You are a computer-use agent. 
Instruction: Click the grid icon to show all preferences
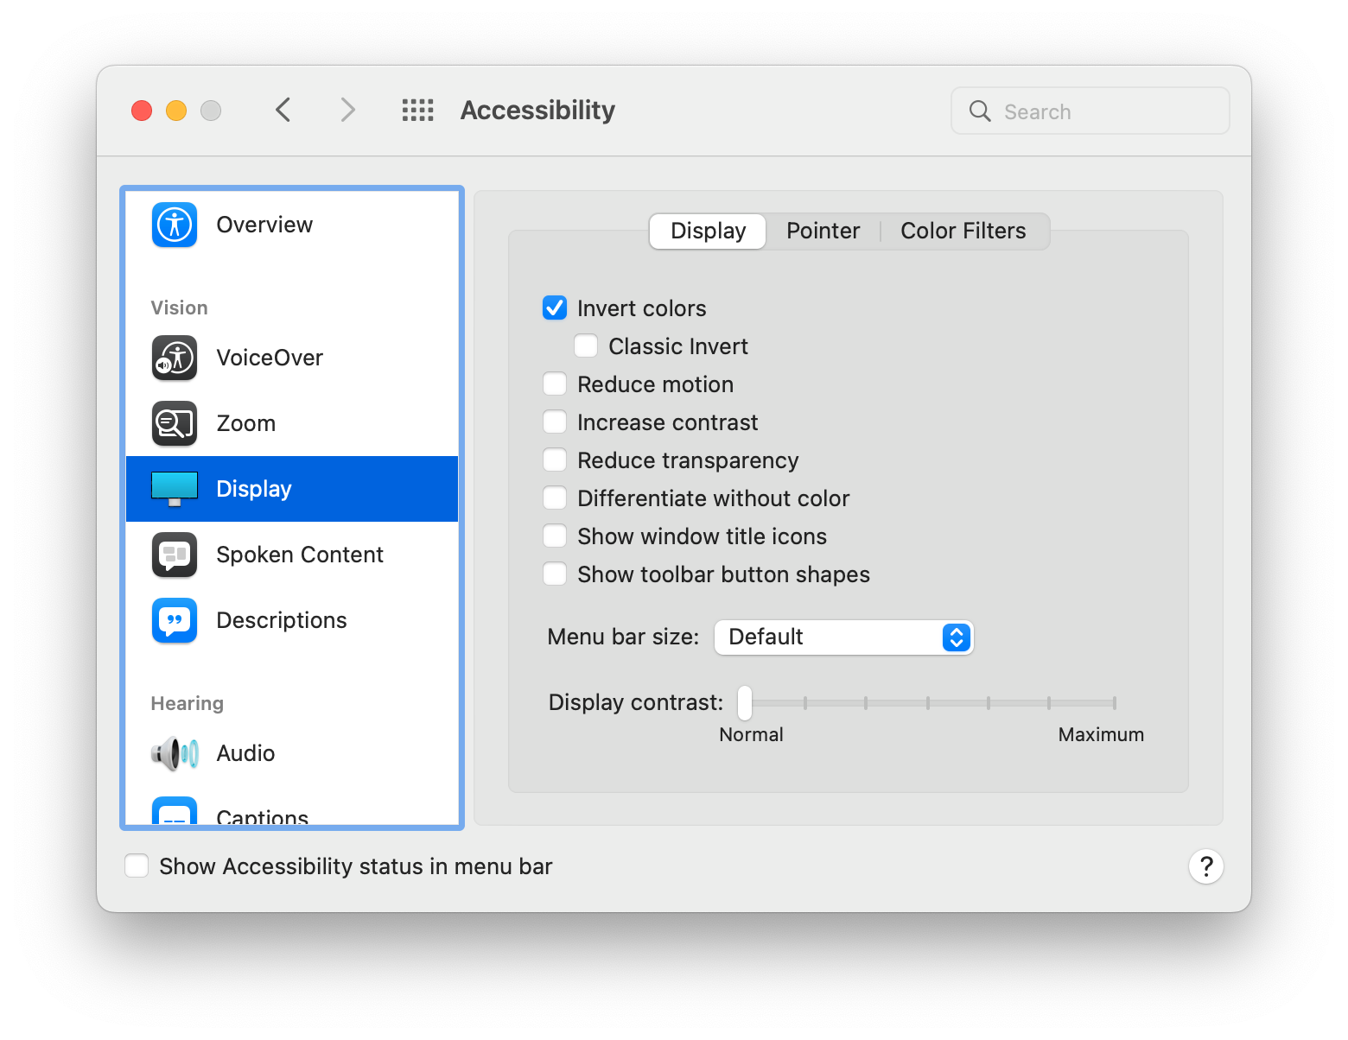click(x=417, y=110)
